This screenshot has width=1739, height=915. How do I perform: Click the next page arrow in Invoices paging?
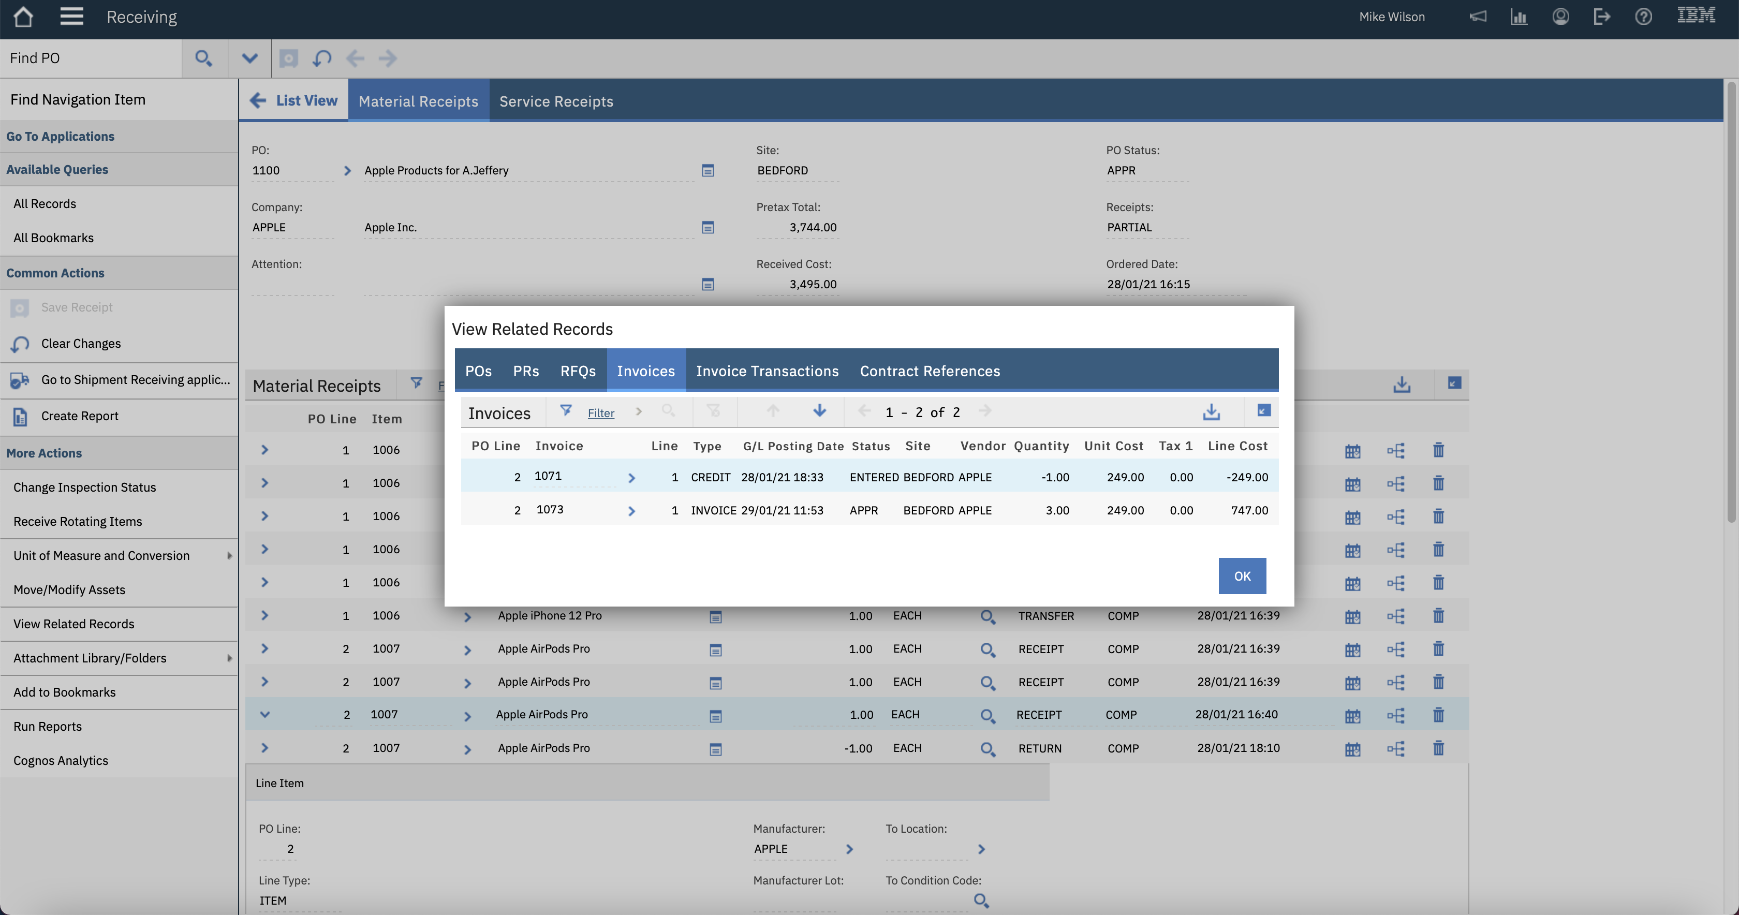(x=985, y=411)
